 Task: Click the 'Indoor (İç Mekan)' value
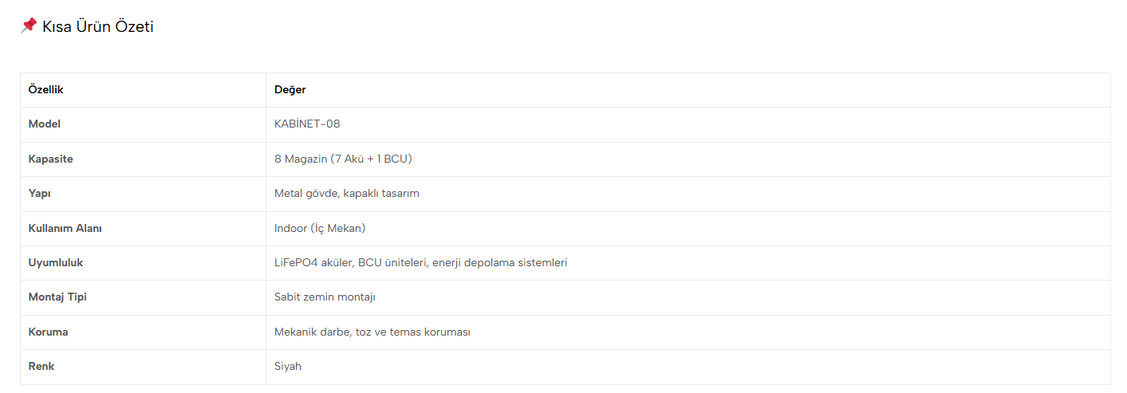click(320, 228)
